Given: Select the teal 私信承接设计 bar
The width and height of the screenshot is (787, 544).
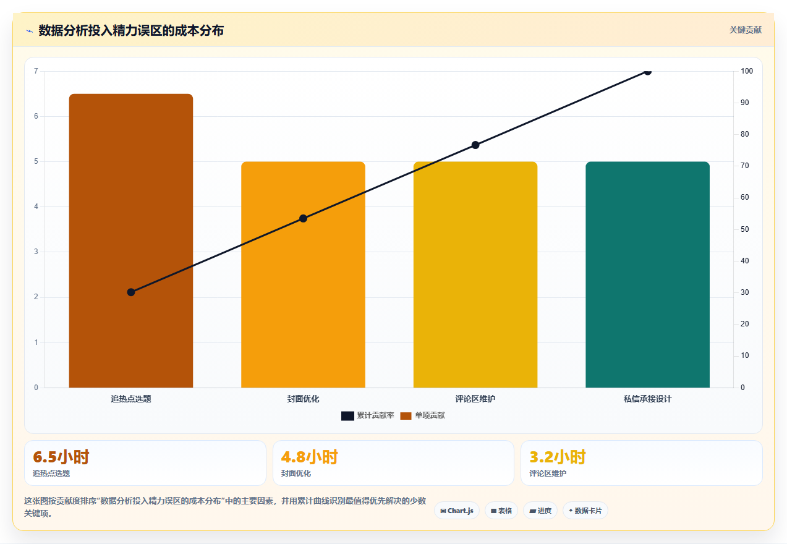Looking at the screenshot, I should [647, 274].
